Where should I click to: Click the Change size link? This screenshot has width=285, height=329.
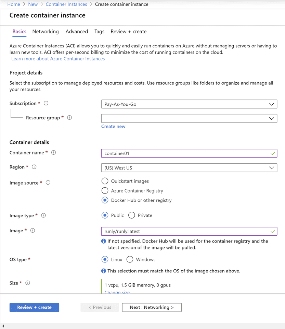117,292
